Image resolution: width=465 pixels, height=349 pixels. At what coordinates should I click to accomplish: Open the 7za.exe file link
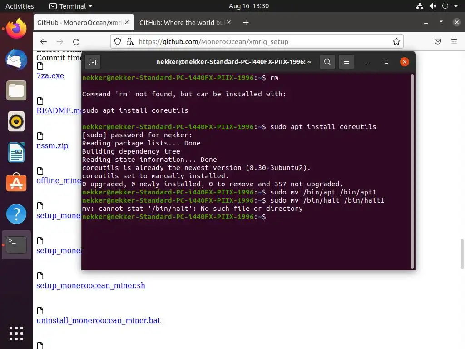pyautogui.click(x=50, y=76)
